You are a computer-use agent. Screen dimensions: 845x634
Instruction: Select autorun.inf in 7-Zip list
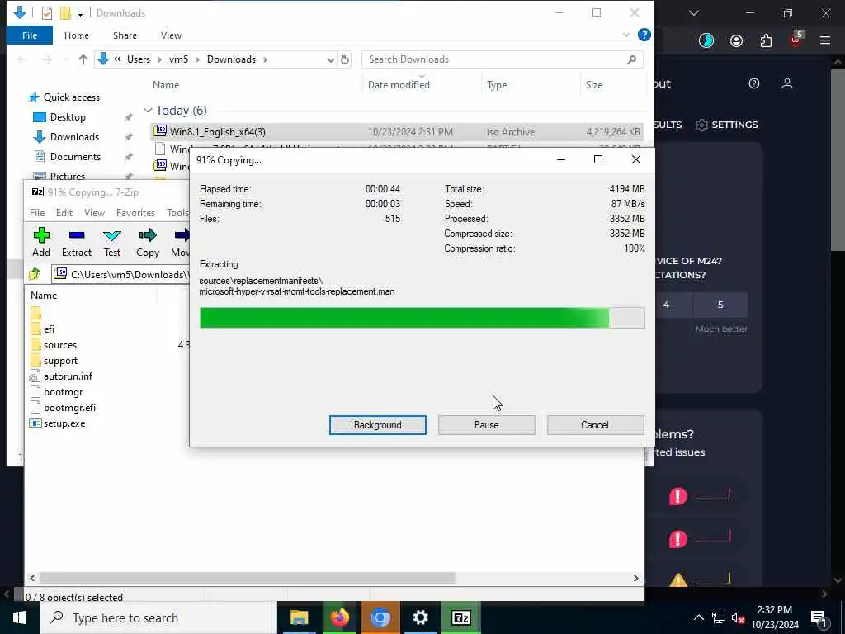[68, 376]
